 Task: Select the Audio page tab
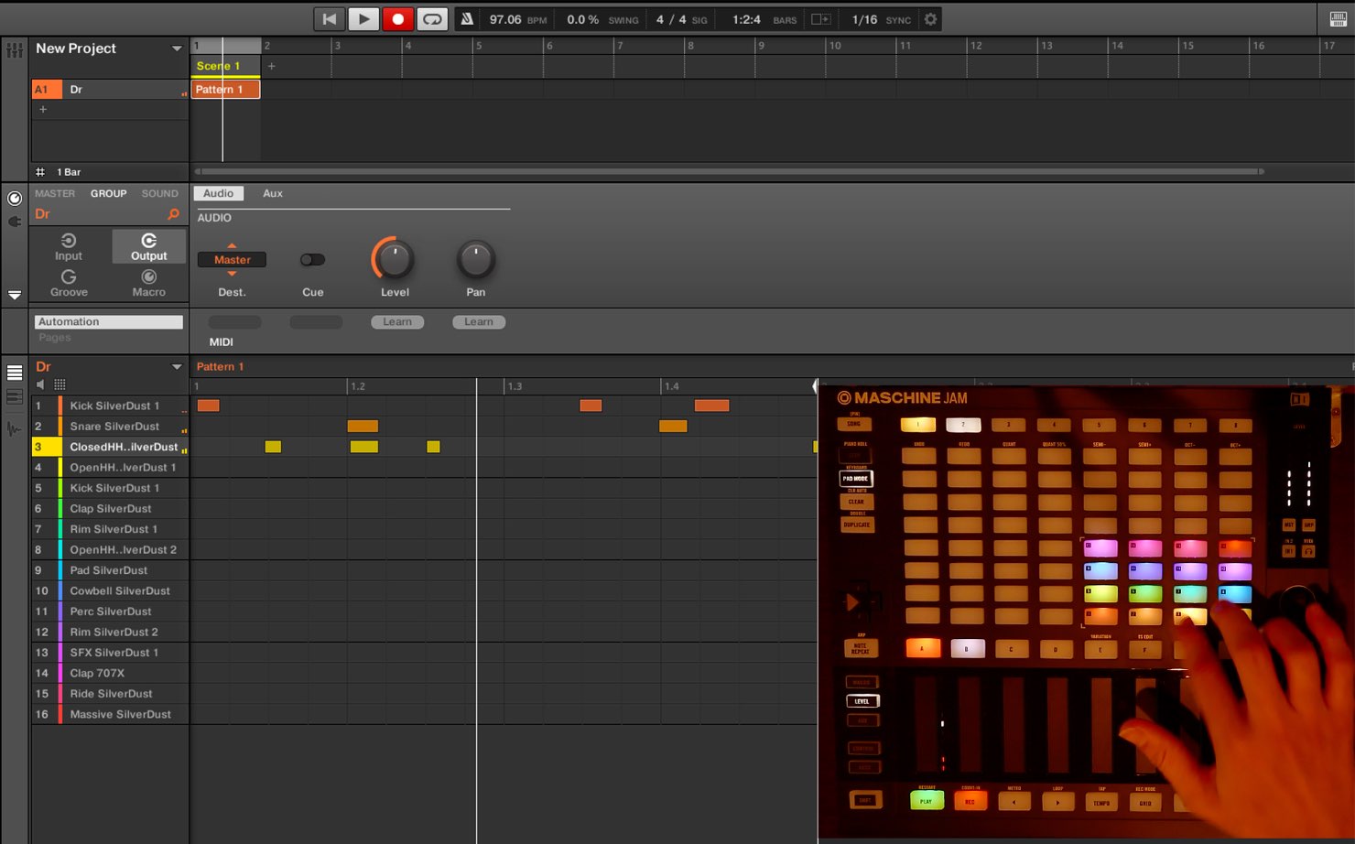click(x=218, y=193)
